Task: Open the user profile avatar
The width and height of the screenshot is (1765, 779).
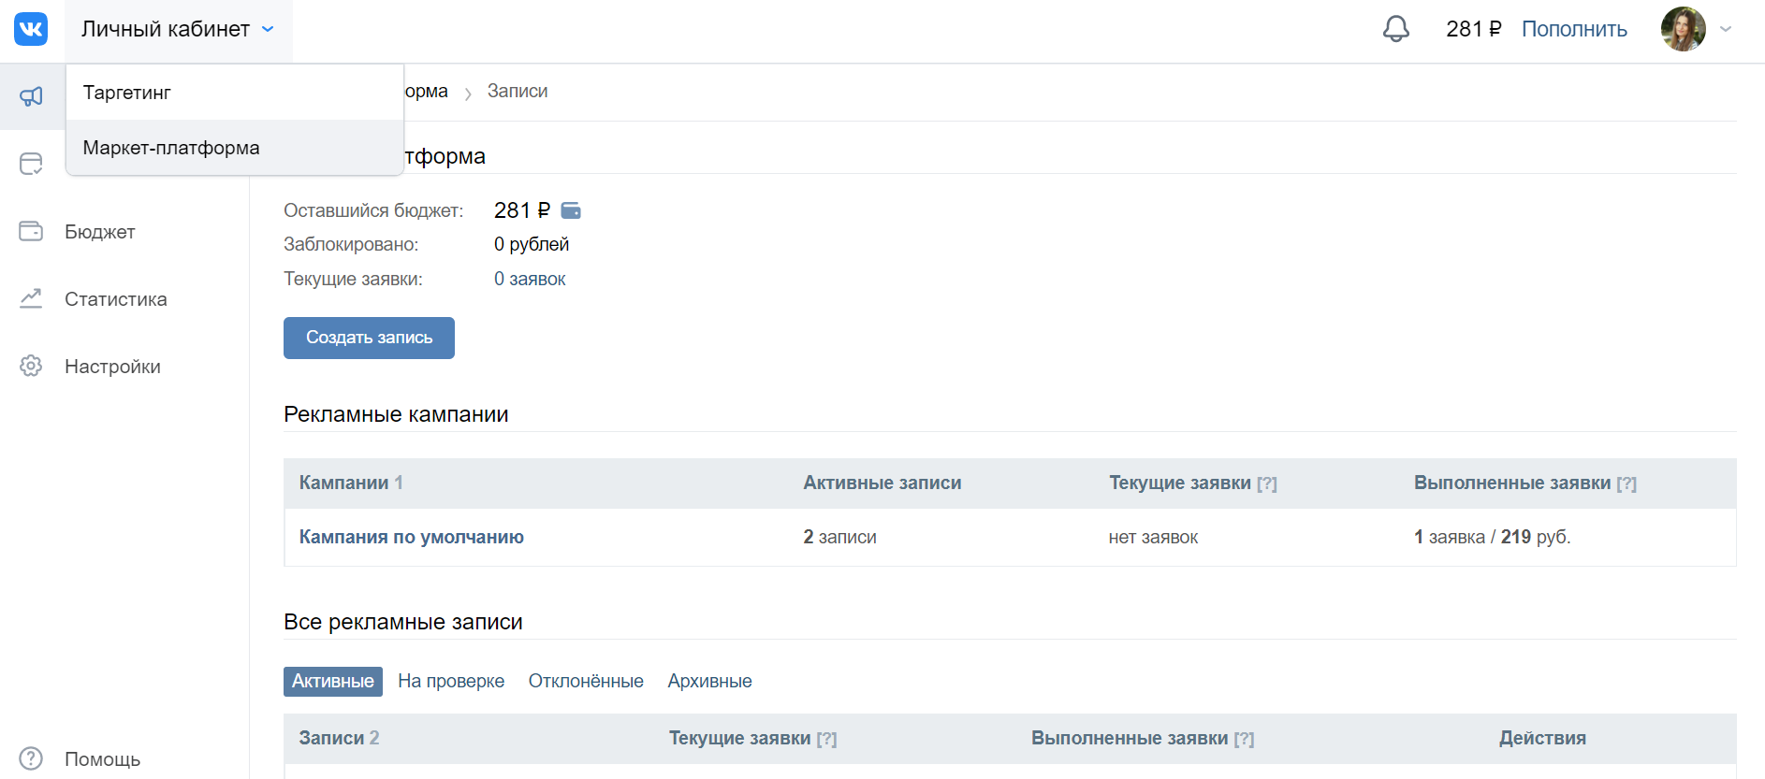Action: [1683, 29]
